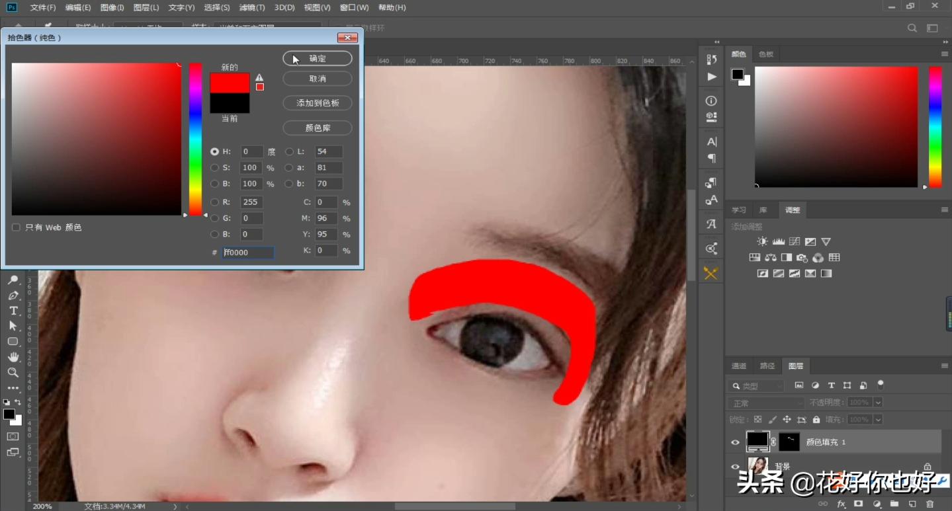Open the Curves adjustment icon in Adjustments panel

point(795,241)
